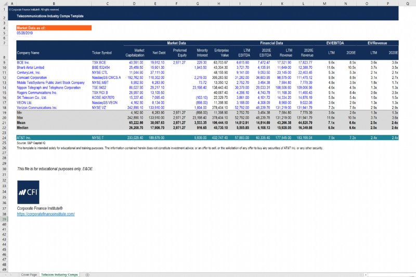The height and width of the screenshot is (277, 416).
Task: Select the Rogers Communications Inc. cell
Action: coord(37,93)
